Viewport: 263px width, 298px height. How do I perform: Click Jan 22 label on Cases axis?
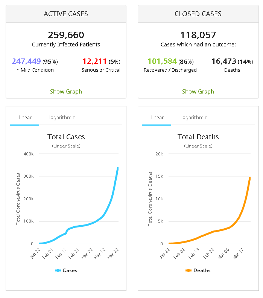click(35, 253)
